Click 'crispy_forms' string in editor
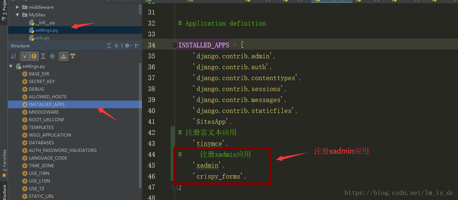 tap(218, 176)
